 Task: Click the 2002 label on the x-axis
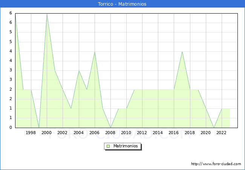coord(63,133)
